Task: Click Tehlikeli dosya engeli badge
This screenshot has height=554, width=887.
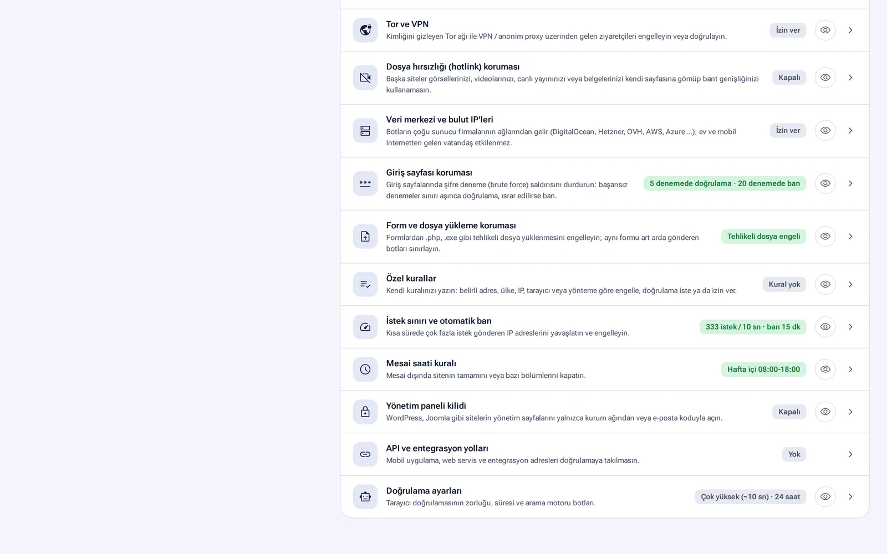Action: click(763, 237)
